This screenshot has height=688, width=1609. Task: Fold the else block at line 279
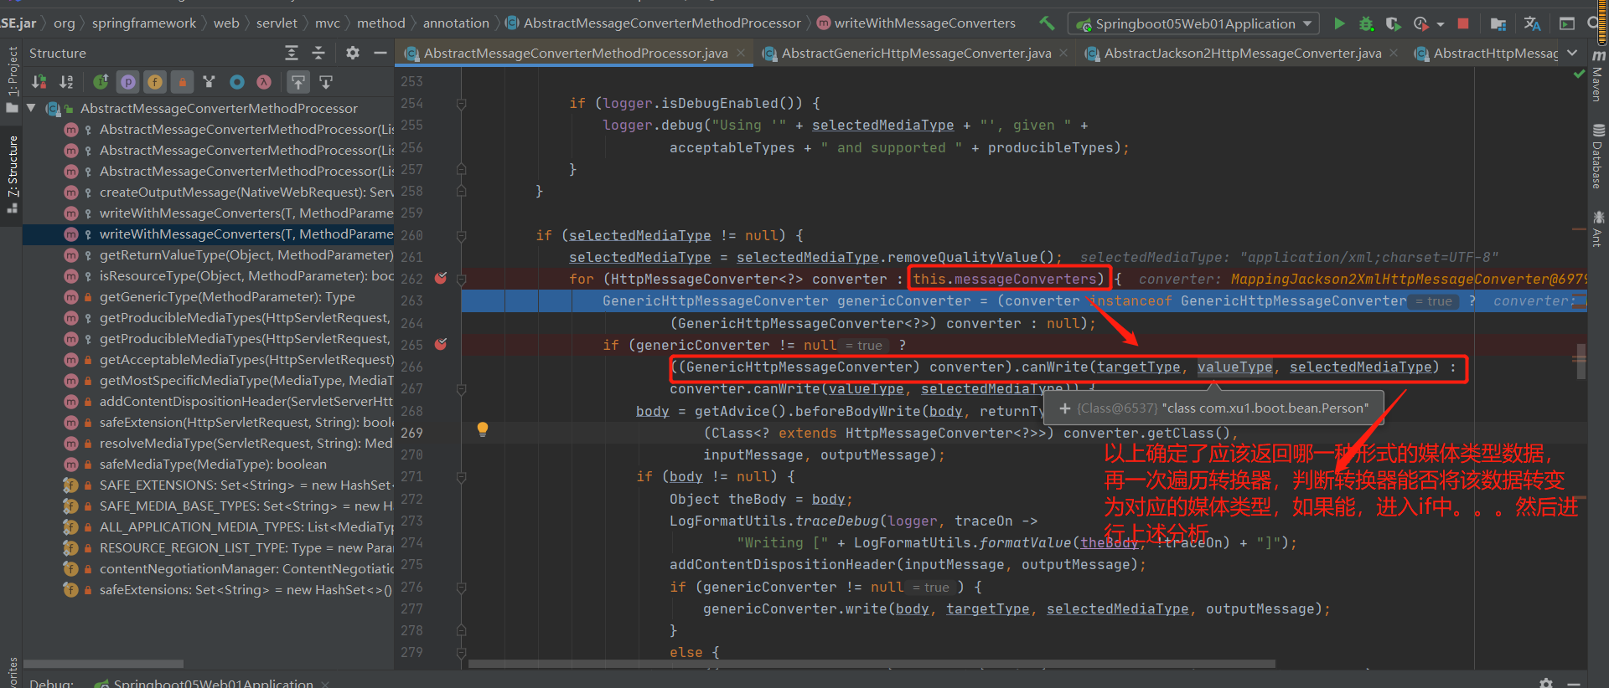[461, 653]
